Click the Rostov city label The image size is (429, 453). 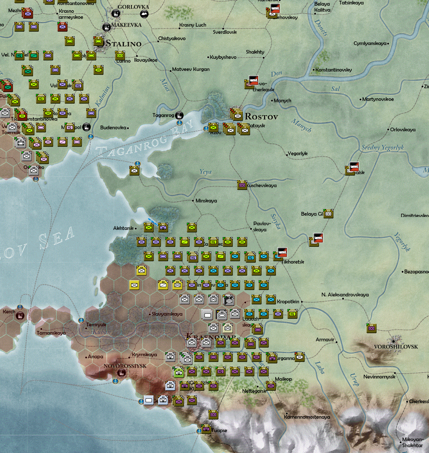261,117
